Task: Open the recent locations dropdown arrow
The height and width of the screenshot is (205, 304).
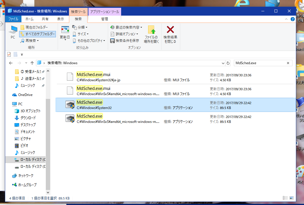Action: [26, 63]
